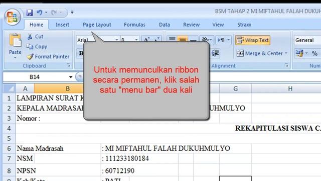Image resolution: width=321 pixels, height=181 pixels.
Task: Open the Review tab
Action: (x=191, y=25)
